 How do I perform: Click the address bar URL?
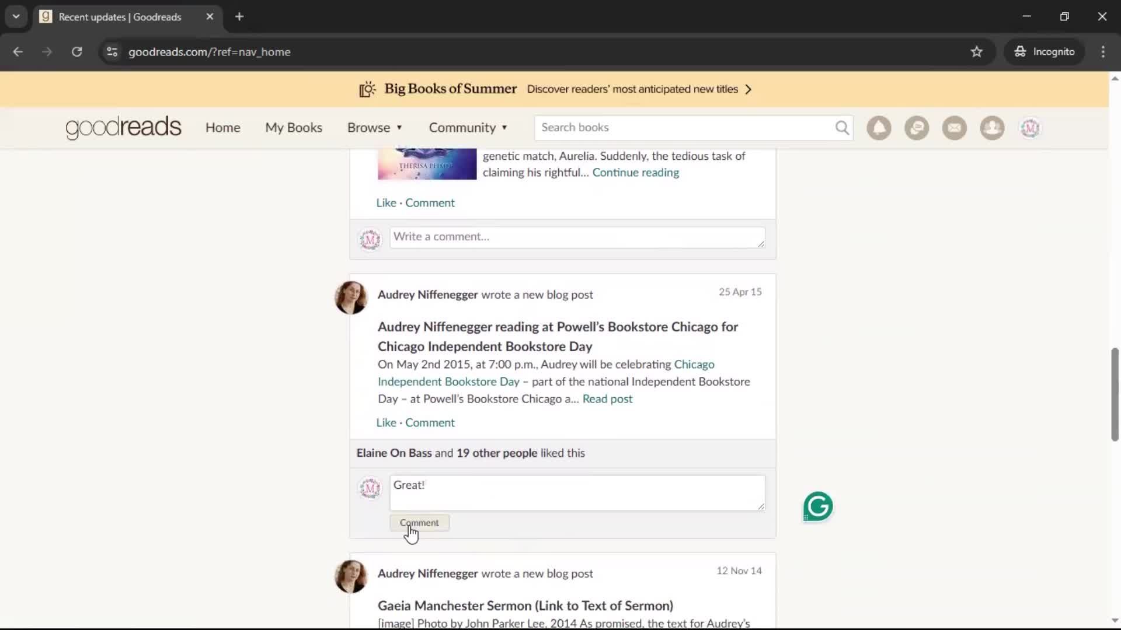point(209,52)
